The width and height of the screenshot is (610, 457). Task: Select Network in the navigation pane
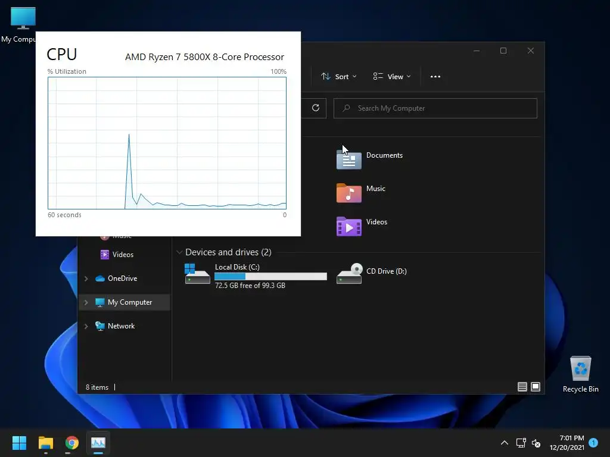(x=115, y=326)
